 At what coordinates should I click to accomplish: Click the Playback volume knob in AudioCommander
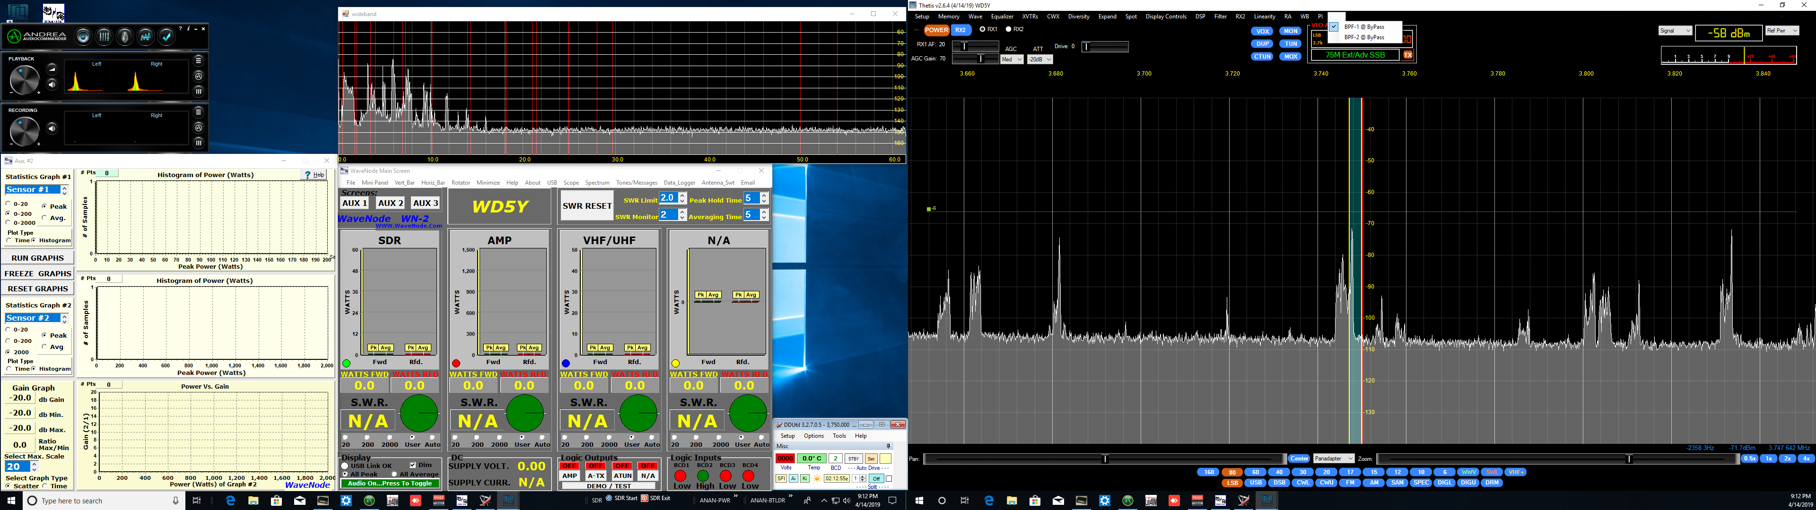(24, 80)
